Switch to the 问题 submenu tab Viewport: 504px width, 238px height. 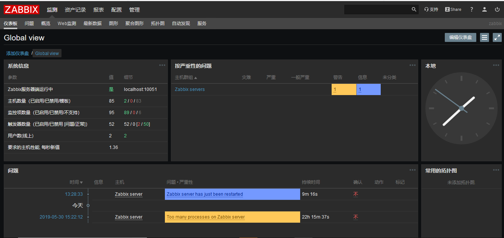(x=29, y=24)
